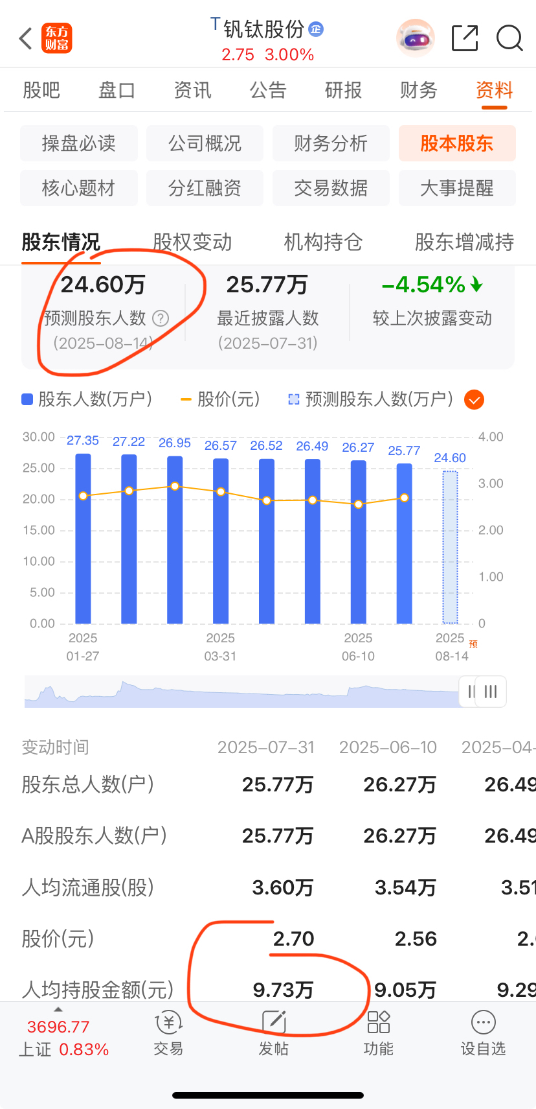Toggle the orange 预测股东人数 checkmark

474,400
